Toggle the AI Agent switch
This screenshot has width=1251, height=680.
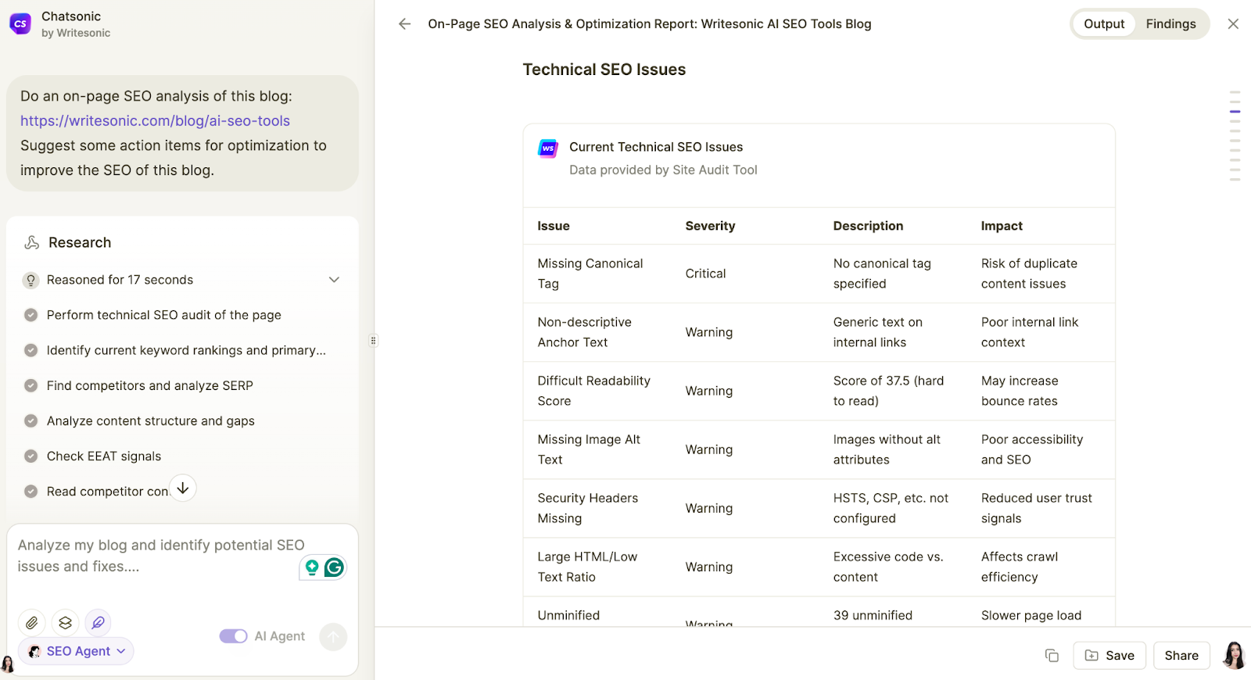pos(233,636)
